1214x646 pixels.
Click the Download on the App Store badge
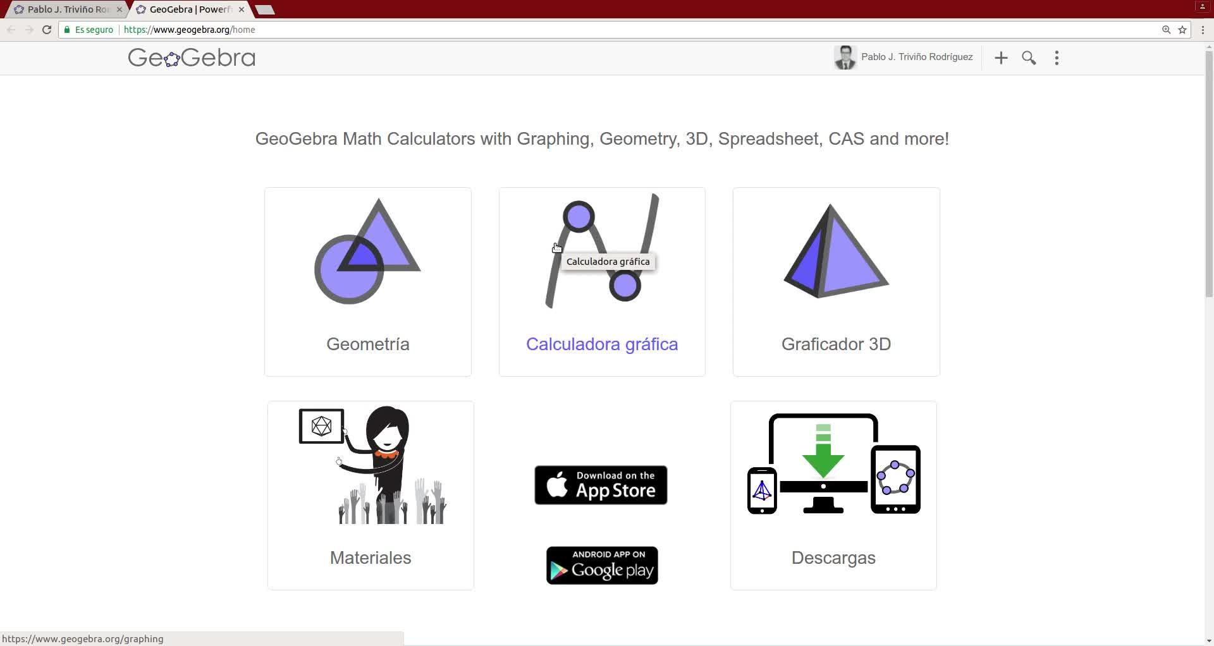601,485
